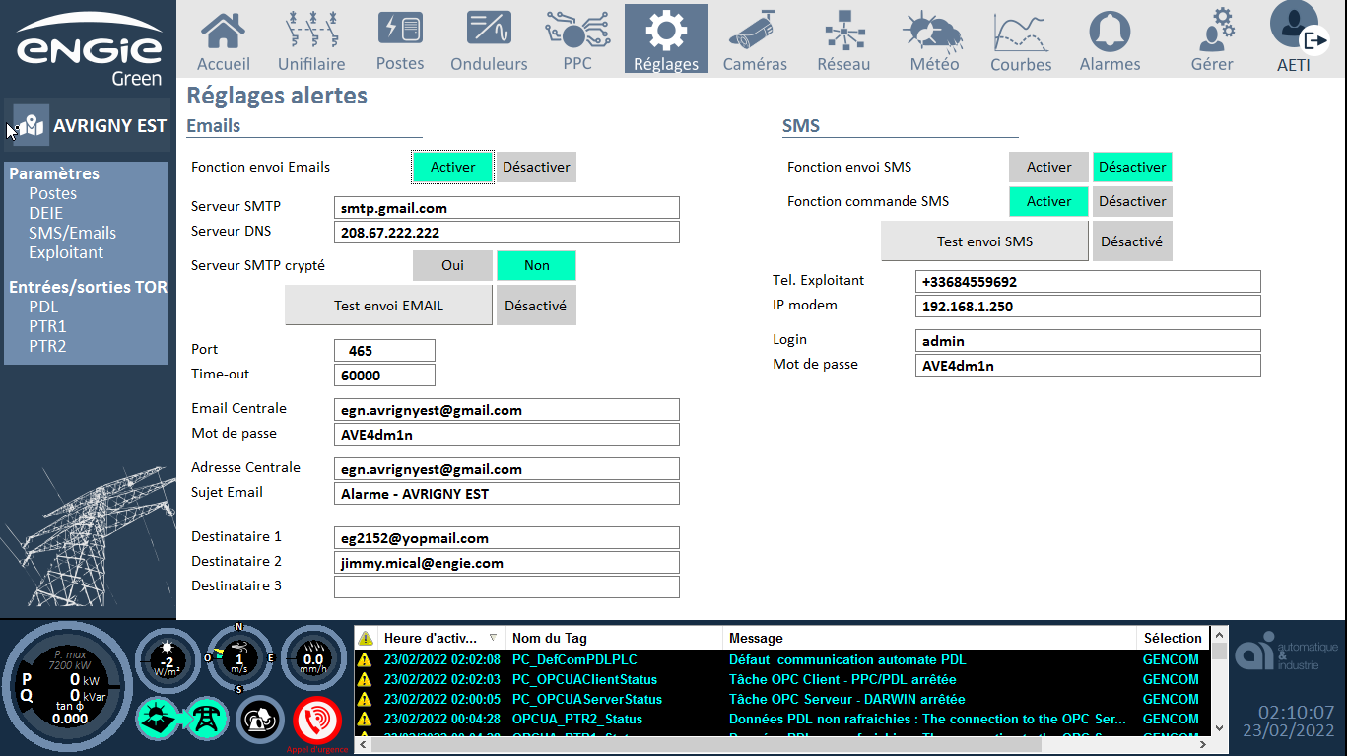Disable the Emails sending function
Viewport: 1347px width, 756px height.
coord(536,168)
